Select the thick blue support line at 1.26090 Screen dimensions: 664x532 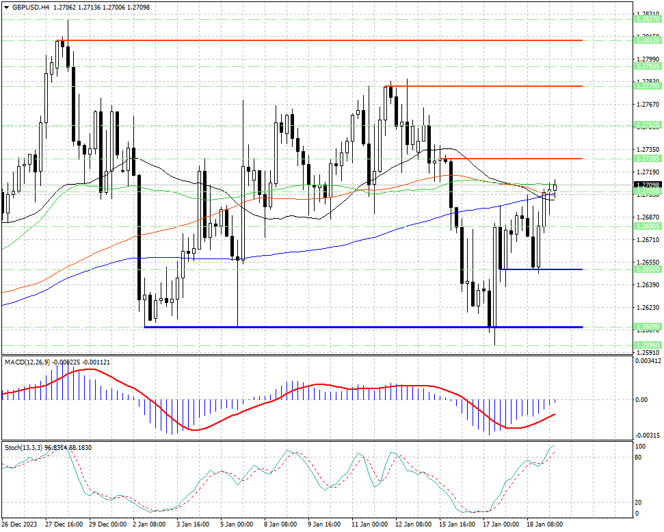coord(363,327)
